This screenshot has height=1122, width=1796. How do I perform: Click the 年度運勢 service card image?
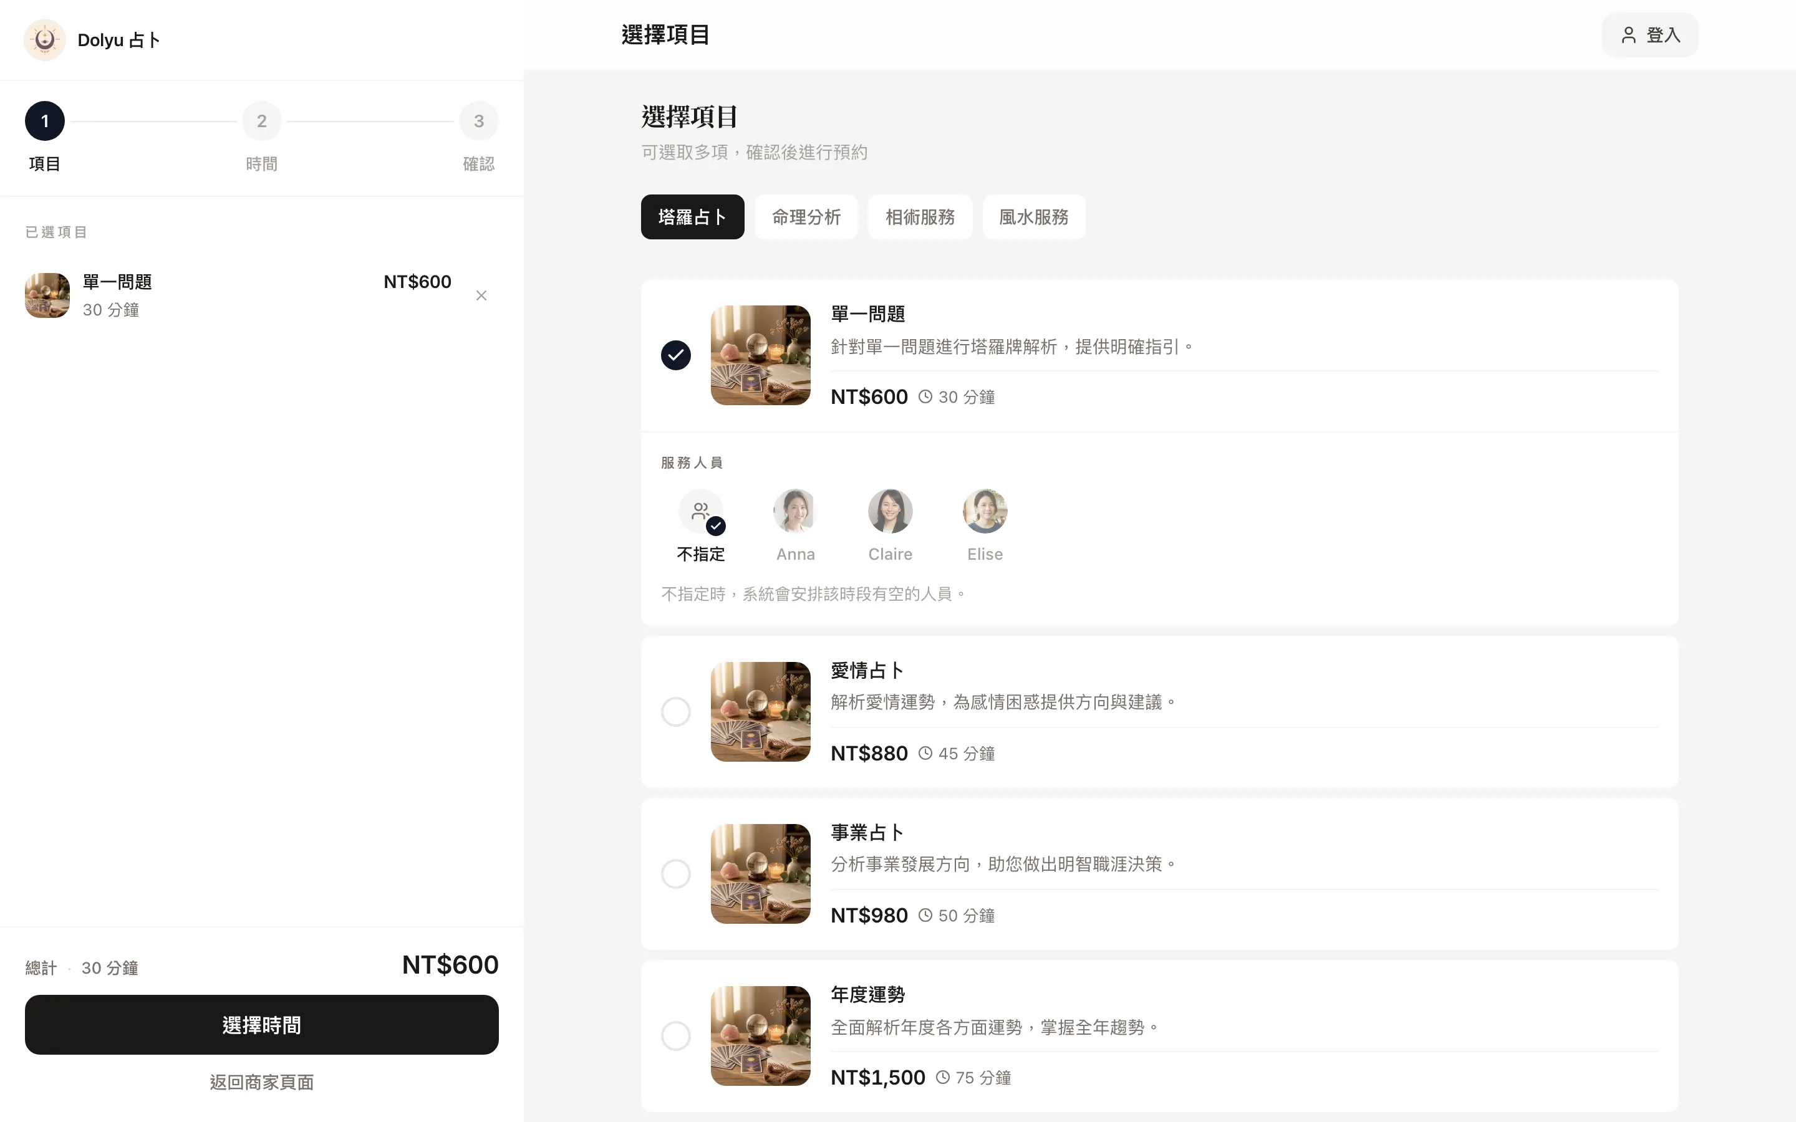pyautogui.click(x=761, y=1035)
